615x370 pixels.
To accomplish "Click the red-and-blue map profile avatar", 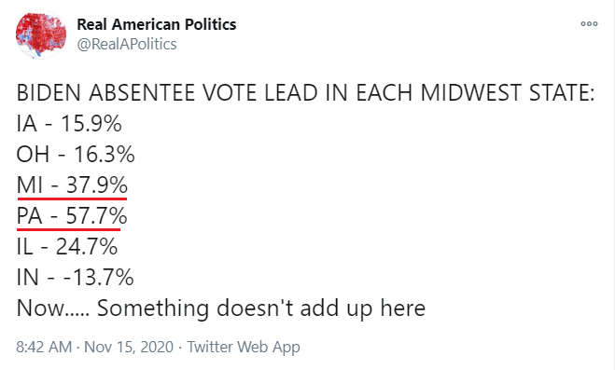I will tap(41, 34).
